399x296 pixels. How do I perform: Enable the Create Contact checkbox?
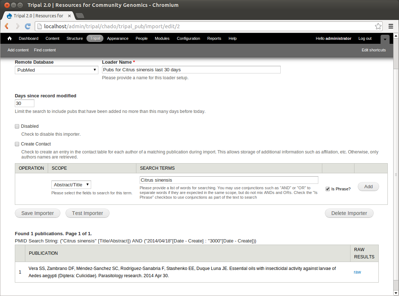[17, 144]
